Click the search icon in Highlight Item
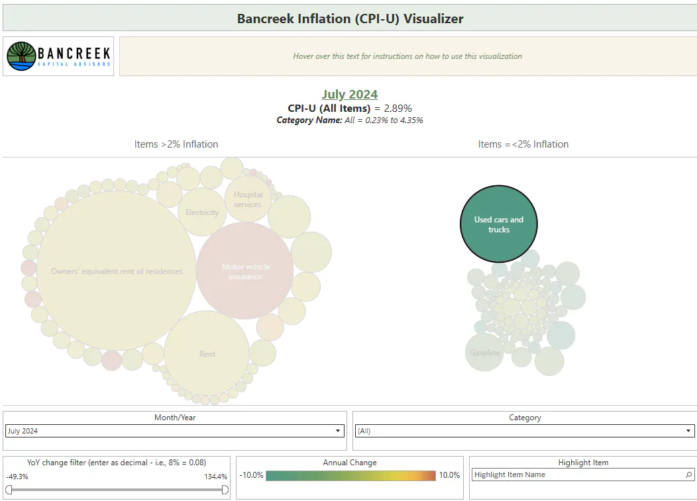 point(688,475)
